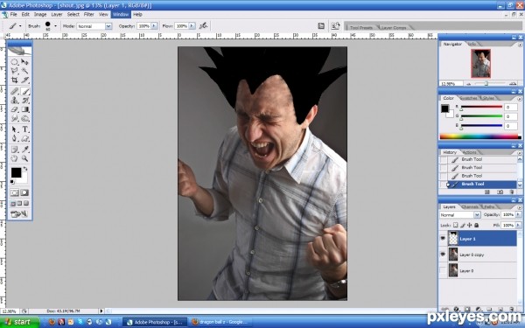Screen dimensions: 525x328
Task: Click the color spectrum ramp bar
Action: 480,136
